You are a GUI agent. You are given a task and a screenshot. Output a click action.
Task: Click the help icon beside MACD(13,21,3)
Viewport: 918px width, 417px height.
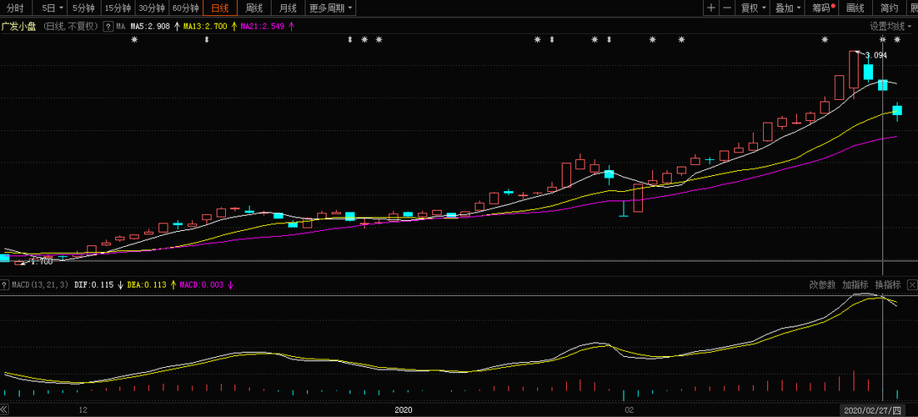pyautogui.click(x=5, y=285)
